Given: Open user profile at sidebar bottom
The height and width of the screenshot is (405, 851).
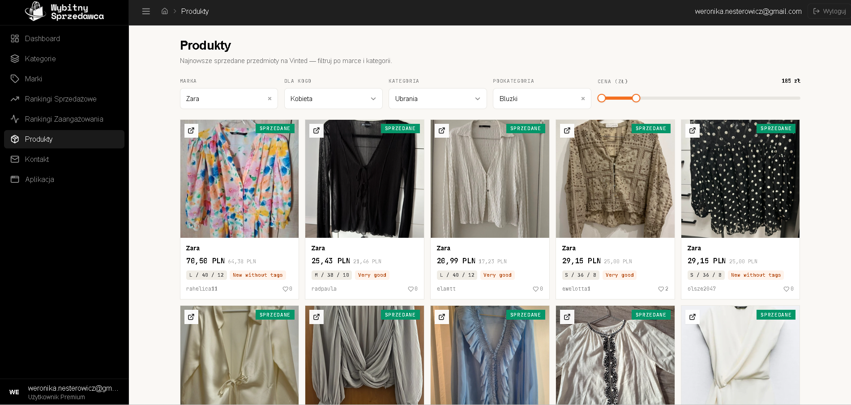Looking at the screenshot, I should tap(64, 392).
